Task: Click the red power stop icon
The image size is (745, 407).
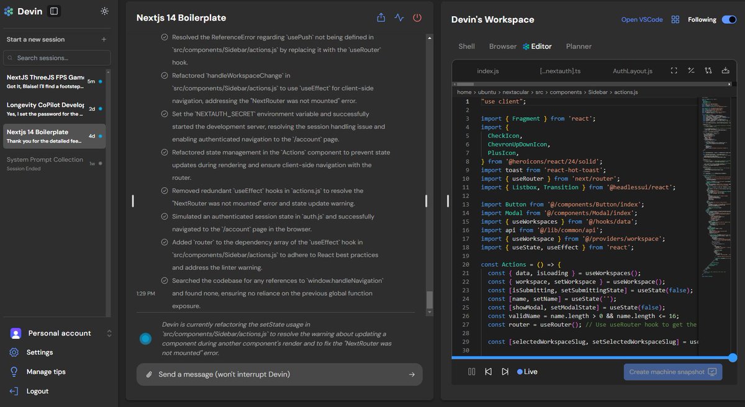Action: click(417, 18)
